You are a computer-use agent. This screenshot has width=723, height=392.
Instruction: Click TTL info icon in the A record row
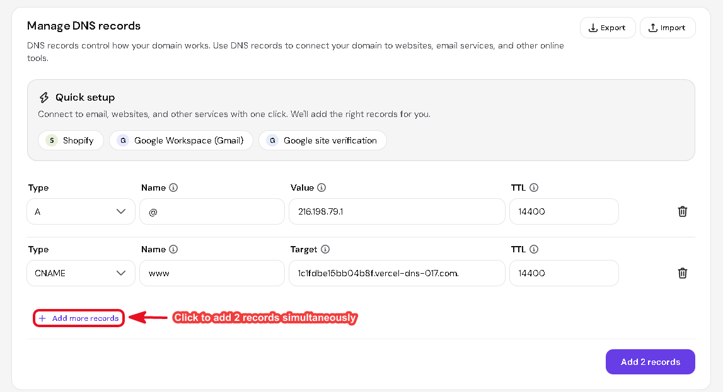(x=533, y=188)
